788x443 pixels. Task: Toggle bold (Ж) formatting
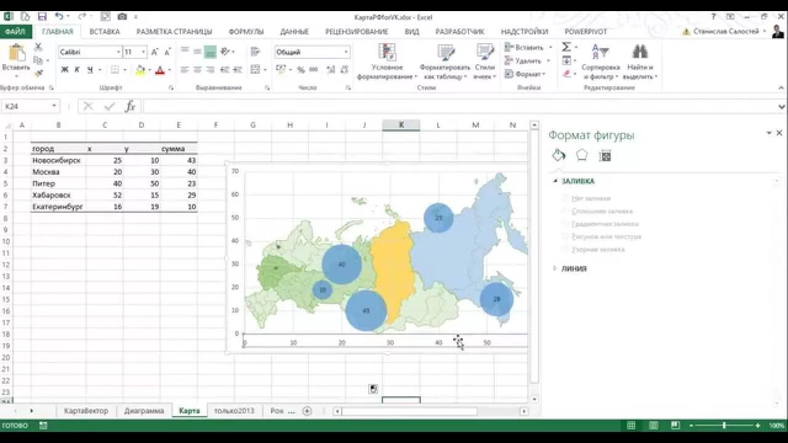[65, 70]
